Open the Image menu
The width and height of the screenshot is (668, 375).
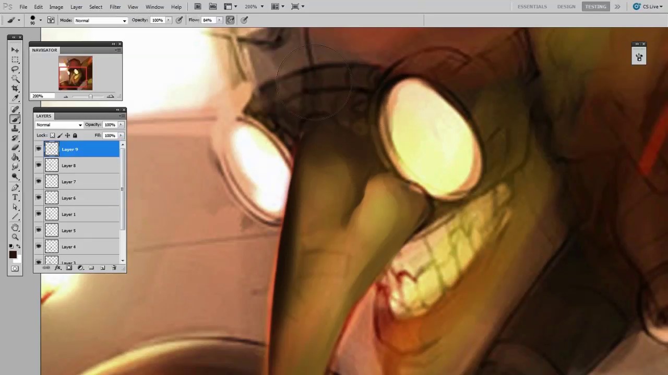point(56,7)
